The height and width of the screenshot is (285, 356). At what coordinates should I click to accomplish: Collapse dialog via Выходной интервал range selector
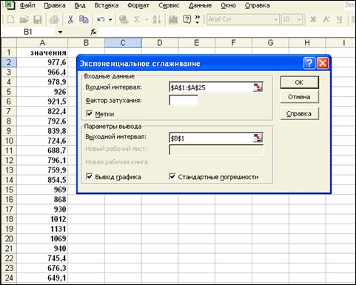(258, 138)
